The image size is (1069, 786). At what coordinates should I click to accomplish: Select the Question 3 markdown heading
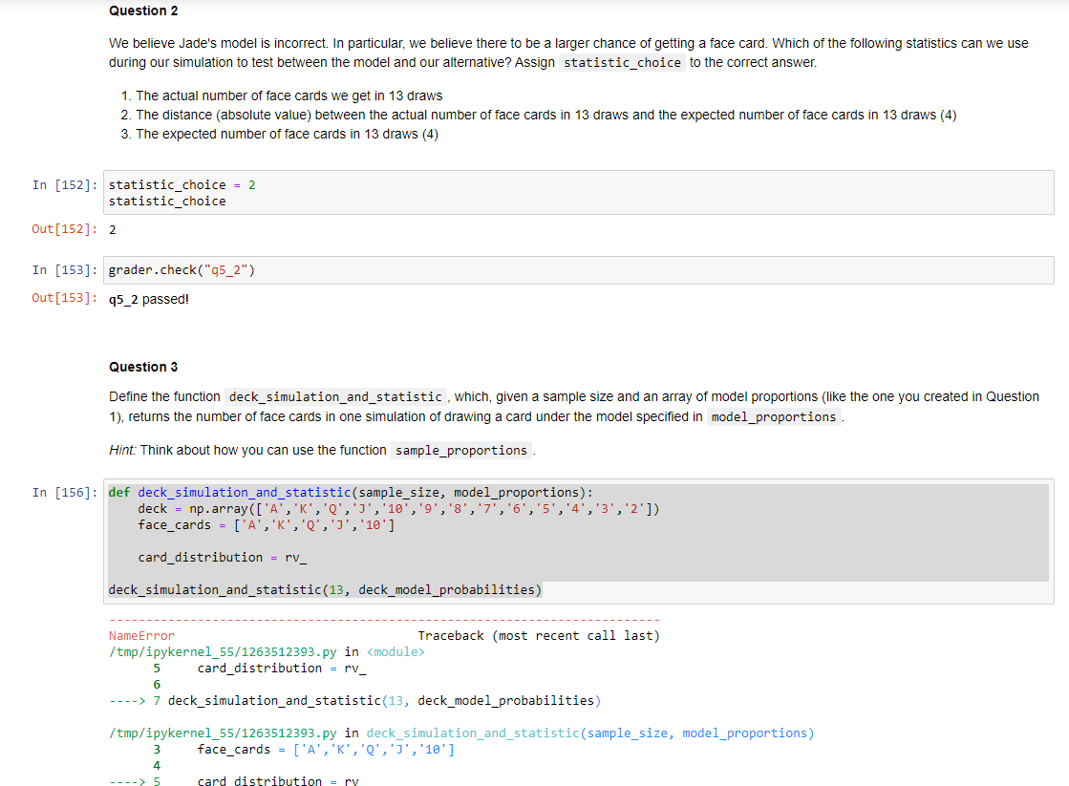[x=143, y=367]
